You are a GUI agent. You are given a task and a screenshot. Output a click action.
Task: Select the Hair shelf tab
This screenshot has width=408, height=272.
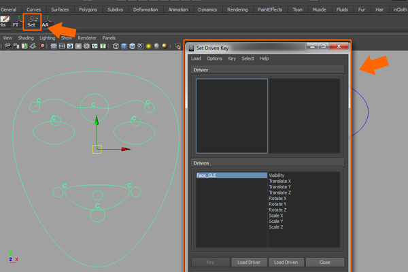point(379,10)
